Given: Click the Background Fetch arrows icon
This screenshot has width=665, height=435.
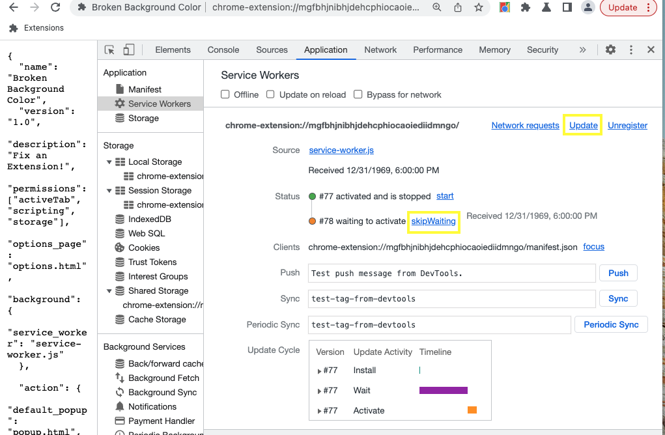Looking at the screenshot, I should tap(119, 378).
